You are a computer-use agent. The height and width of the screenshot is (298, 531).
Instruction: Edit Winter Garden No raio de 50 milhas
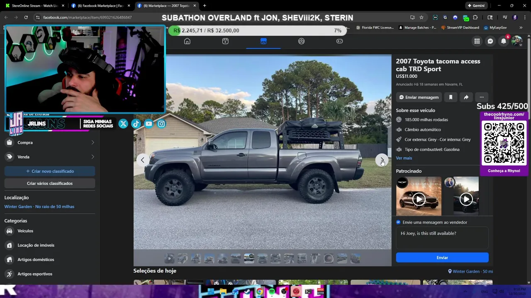click(39, 207)
